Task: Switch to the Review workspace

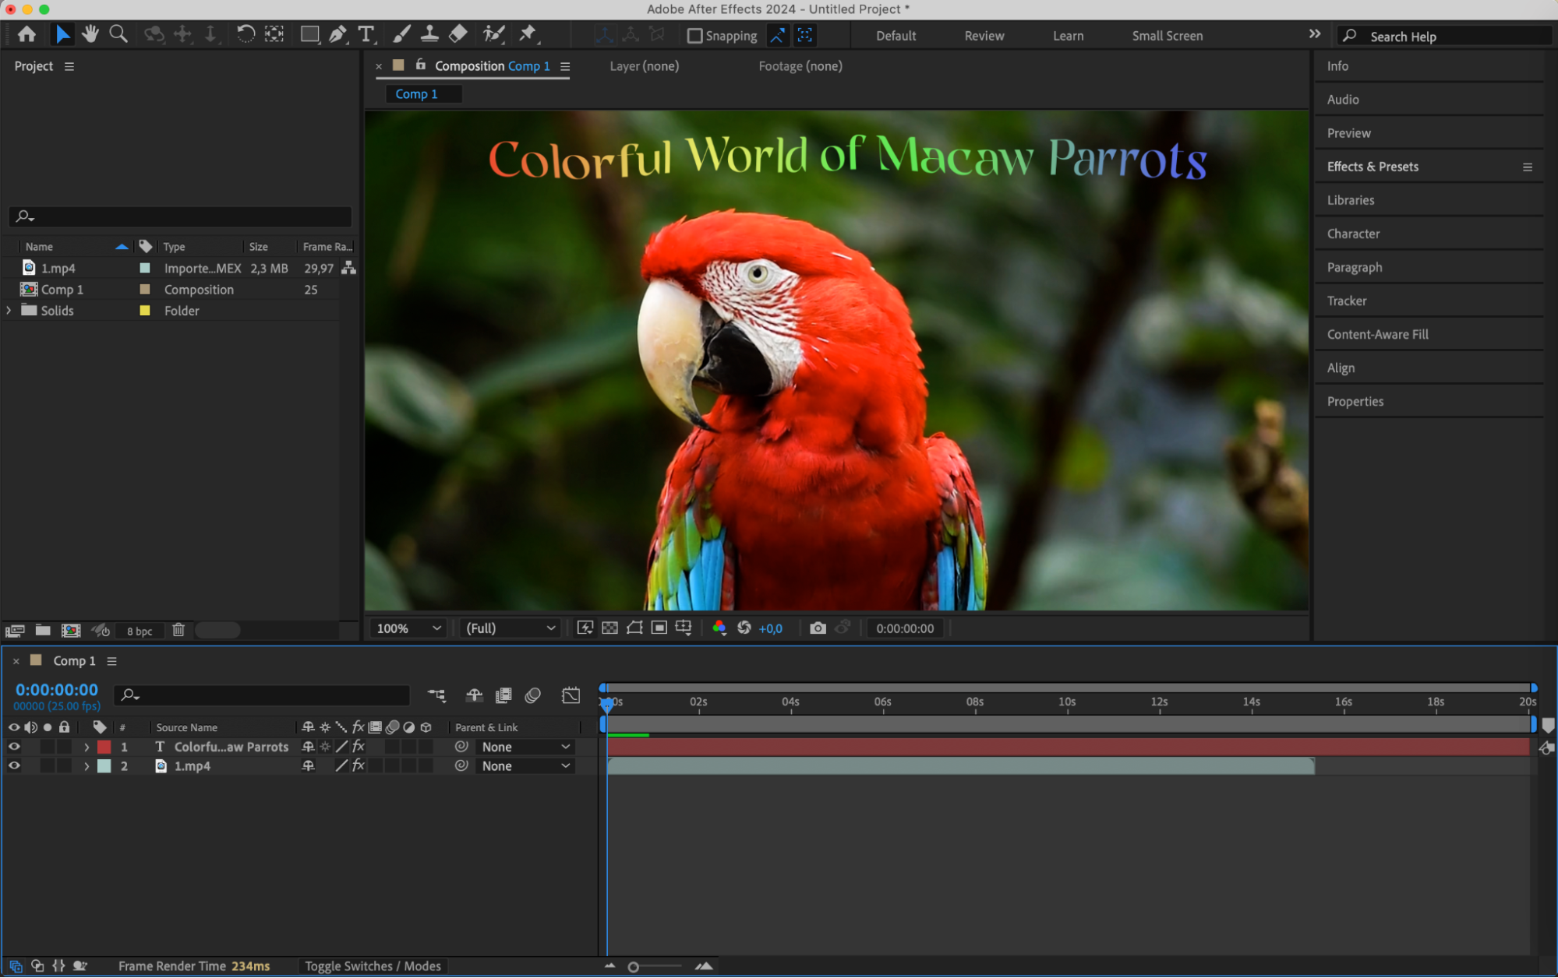Action: point(984,36)
